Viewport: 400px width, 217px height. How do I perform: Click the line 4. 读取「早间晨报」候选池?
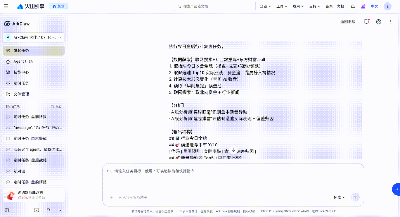pyautogui.click(x=195, y=86)
